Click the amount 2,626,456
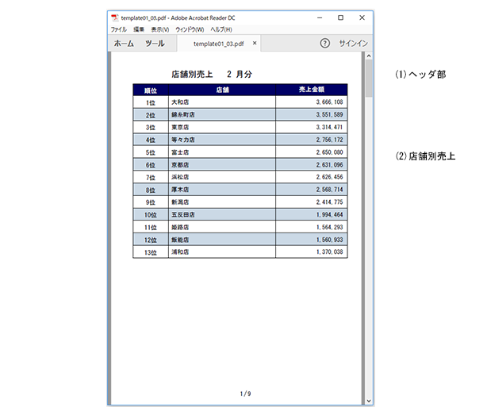This screenshot has height=419, width=487. [x=329, y=177]
